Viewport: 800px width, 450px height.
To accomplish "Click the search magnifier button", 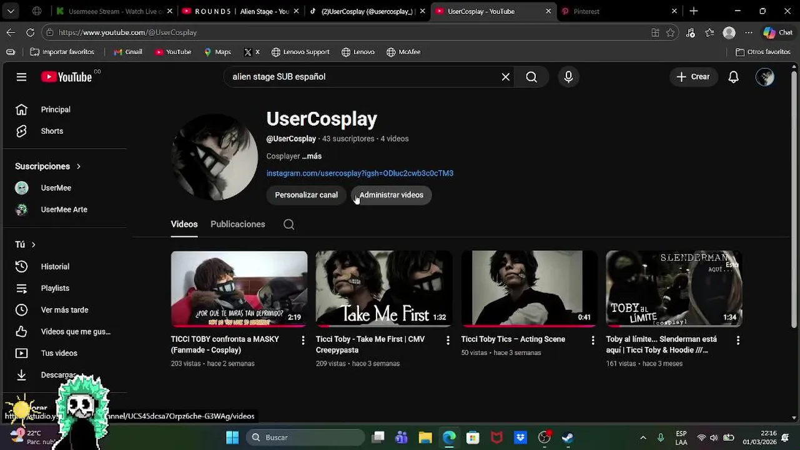I will 531,77.
